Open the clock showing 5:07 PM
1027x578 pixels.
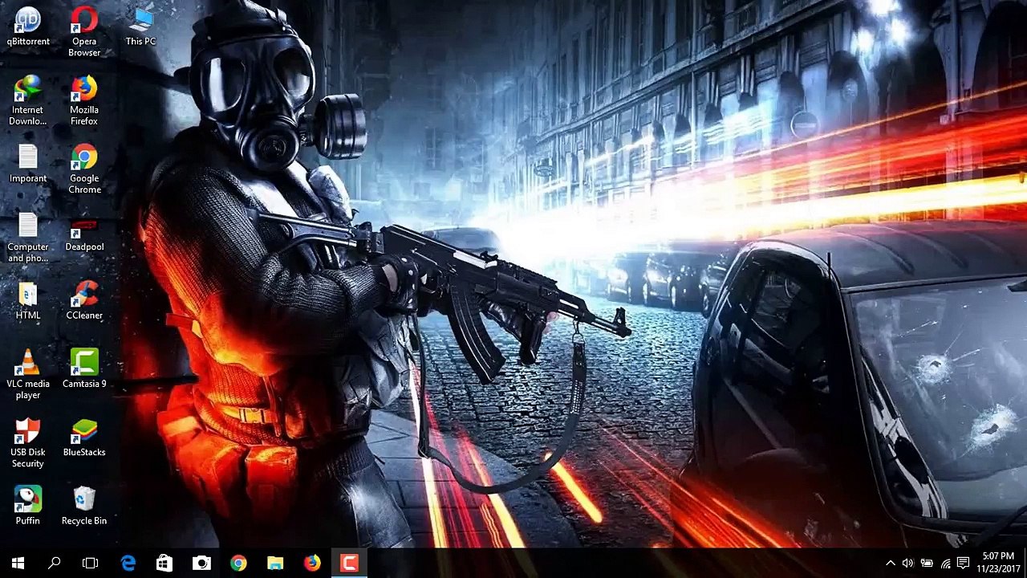coord(997,564)
